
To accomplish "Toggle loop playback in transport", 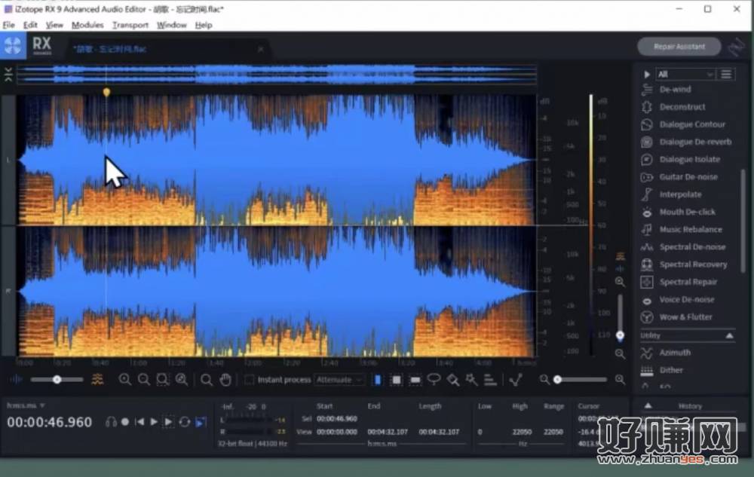I will (185, 422).
